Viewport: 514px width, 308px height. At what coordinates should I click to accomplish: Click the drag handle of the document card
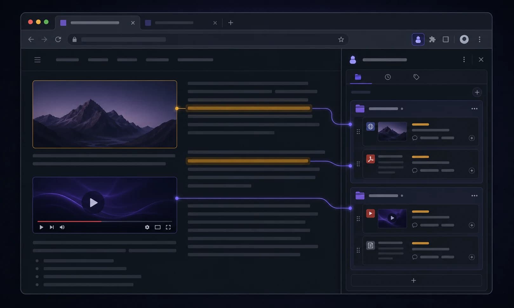(x=358, y=250)
